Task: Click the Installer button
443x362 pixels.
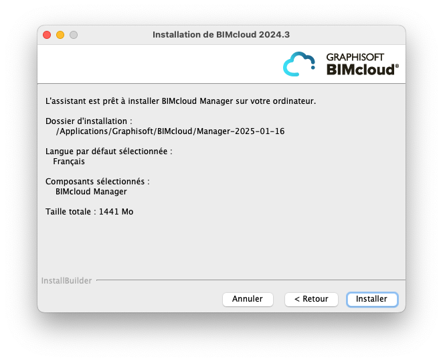Action: 372,299
